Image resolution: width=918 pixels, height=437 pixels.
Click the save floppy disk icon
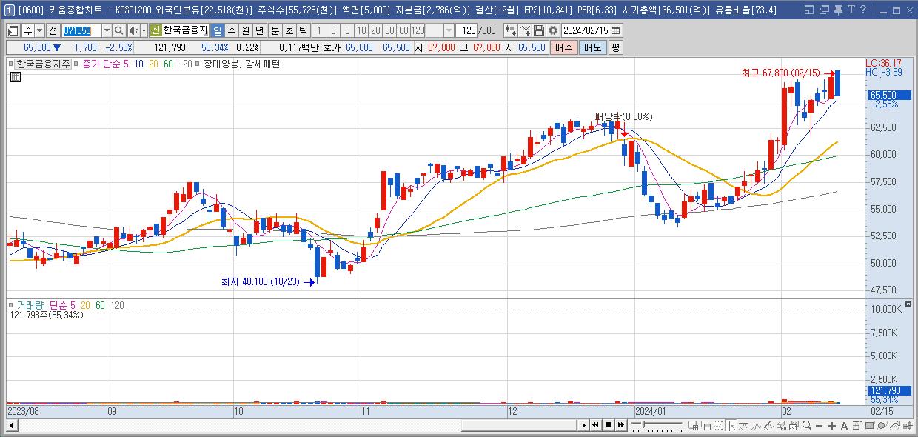[x=539, y=30]
